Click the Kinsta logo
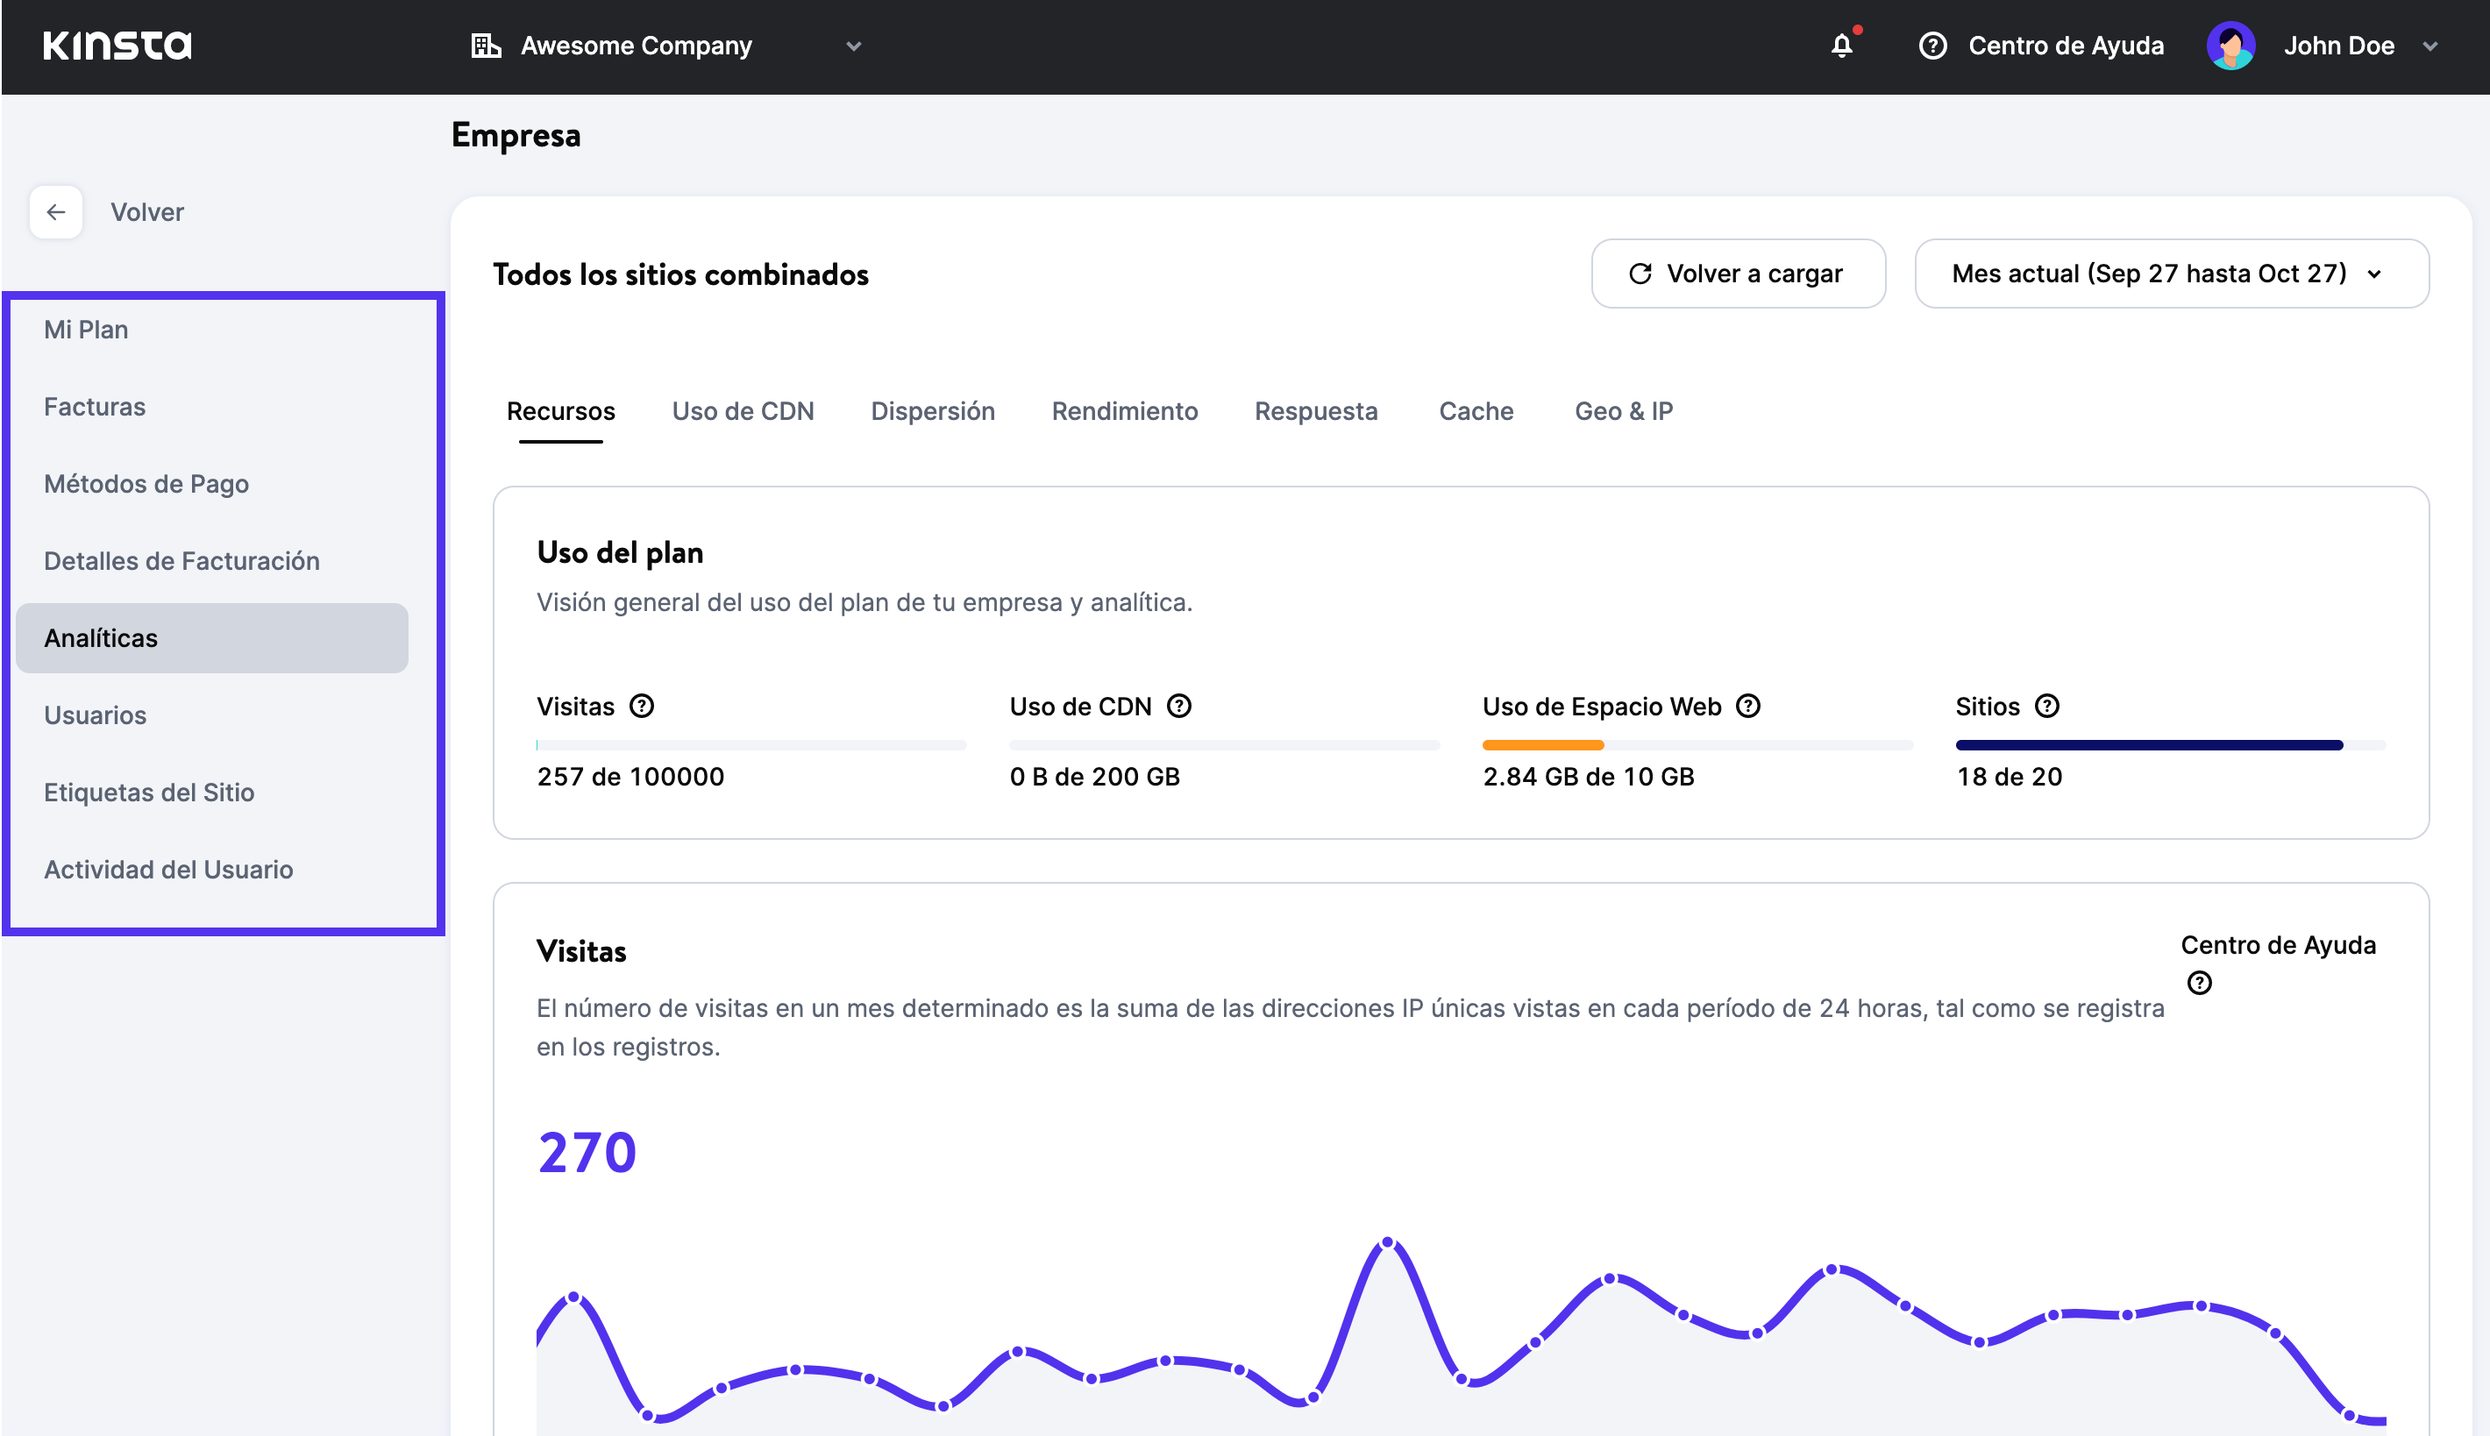The height and width of the screenshot is (1436, 2490). [x=117, y=46]
